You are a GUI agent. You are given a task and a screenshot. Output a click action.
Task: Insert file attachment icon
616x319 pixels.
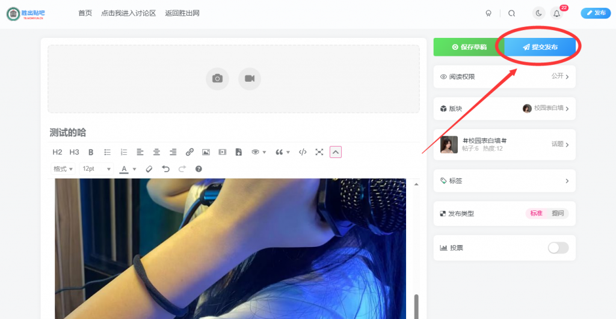(238, 152)
